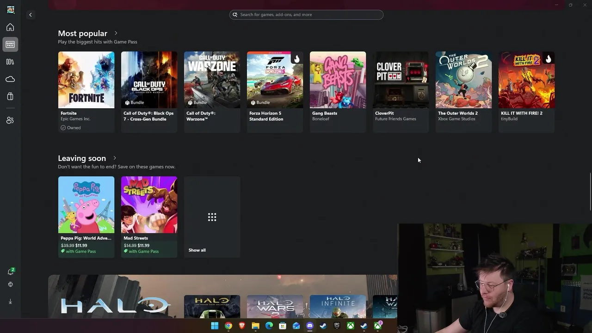Click the Owned status under Fortnite
Screen dimensions: 592x333
point(71,128)
